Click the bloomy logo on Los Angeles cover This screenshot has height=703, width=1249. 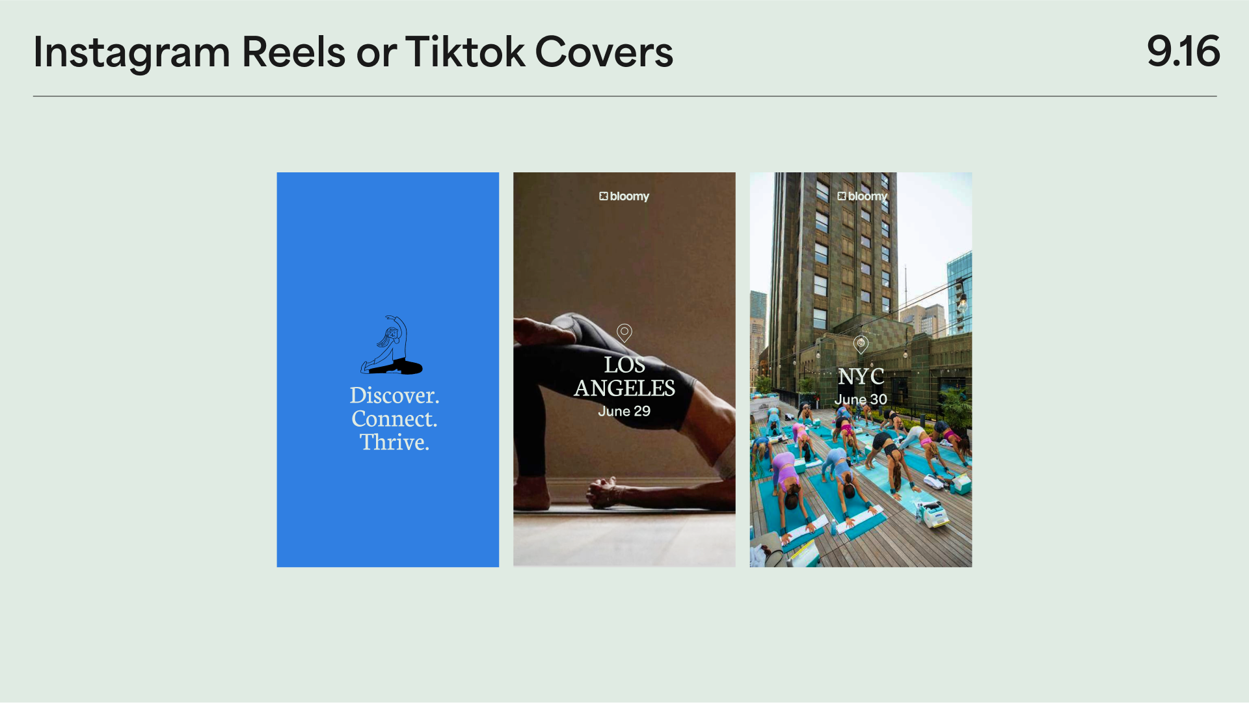[x=624, y=196]
